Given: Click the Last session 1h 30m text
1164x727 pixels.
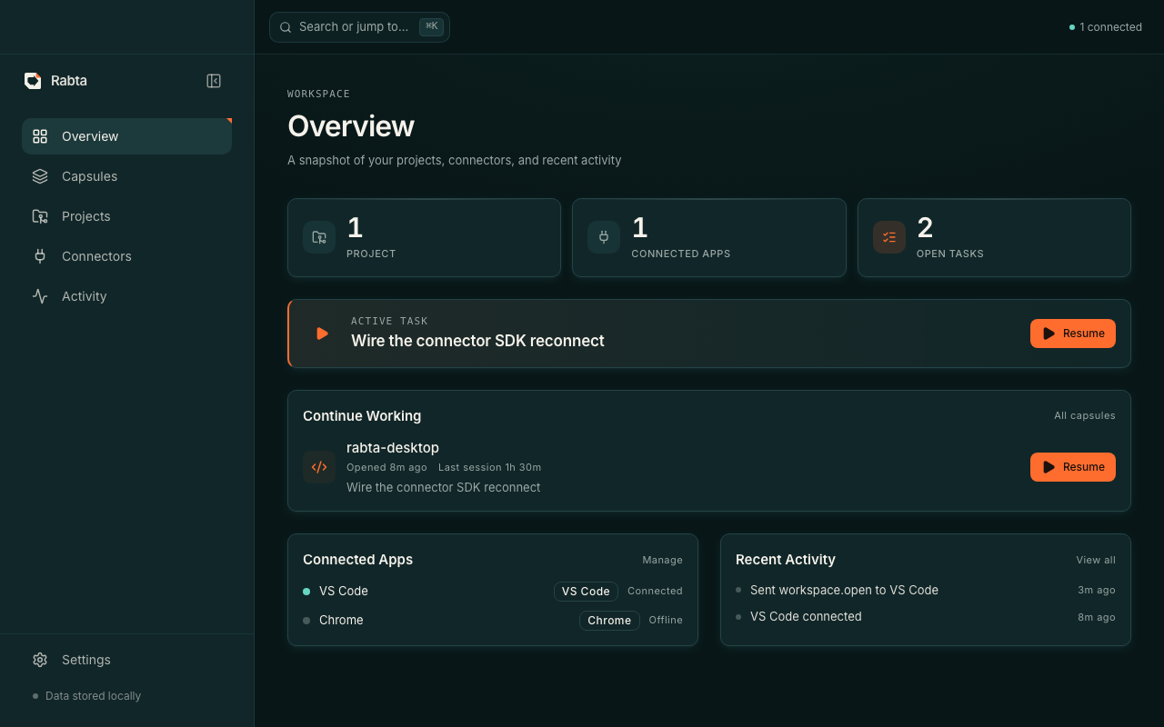Looking at the screenshot, I should pyautogui.click(x=489, y=467).
